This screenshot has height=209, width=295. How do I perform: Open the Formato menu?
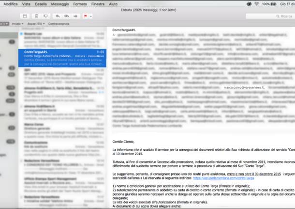80,4
